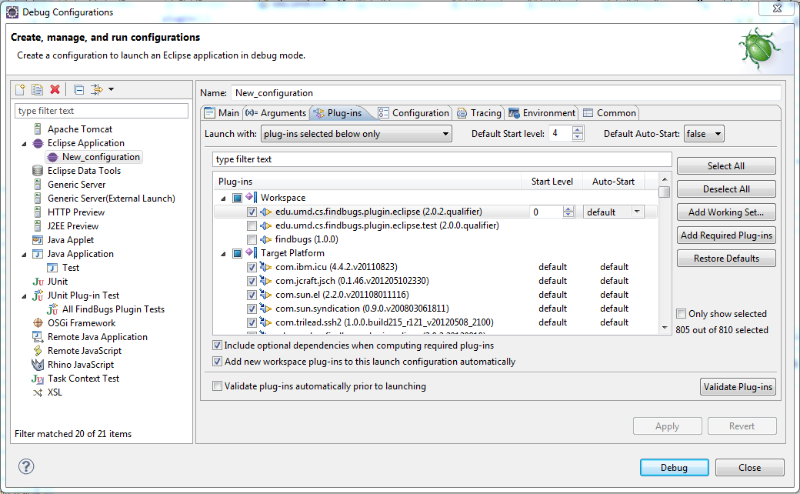Toggle Include optional dependencies checkbox
Image resolution: width=800 pixels, height=494 pixels.
pyautogui.click(x=218, y=345)
